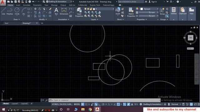Click the Plot printer icon
This screenshot has width=200, height=112.
[30, 2]
